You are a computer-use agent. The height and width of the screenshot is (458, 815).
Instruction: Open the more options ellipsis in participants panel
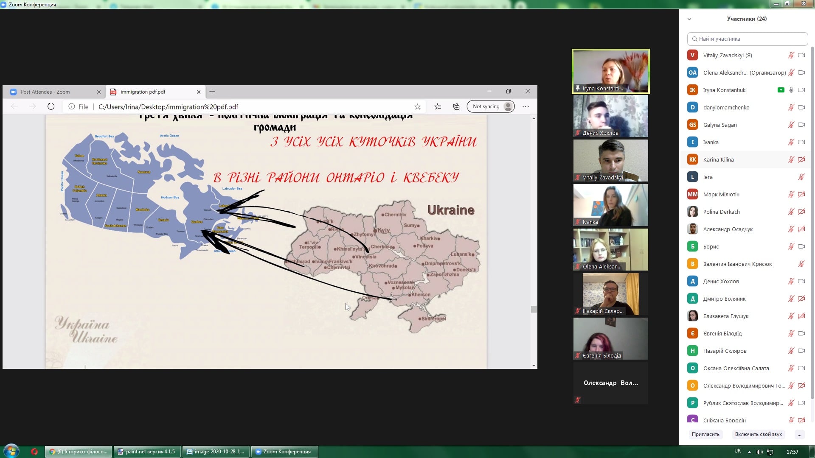[799, 434]
